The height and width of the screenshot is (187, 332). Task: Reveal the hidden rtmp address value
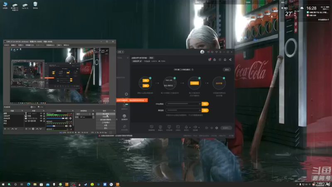point(200,104)
